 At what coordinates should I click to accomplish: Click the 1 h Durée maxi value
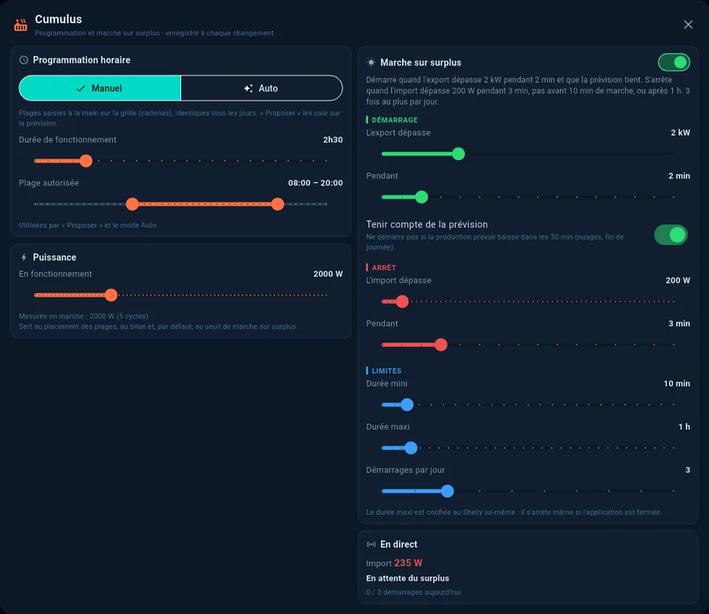click(x=684, y=427)
